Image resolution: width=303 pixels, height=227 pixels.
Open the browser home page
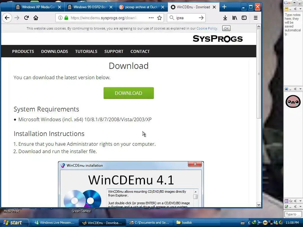click(x=36, y=18)
